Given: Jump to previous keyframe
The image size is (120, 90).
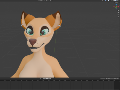Looking at the screenshot, I should tap(45, 79).
